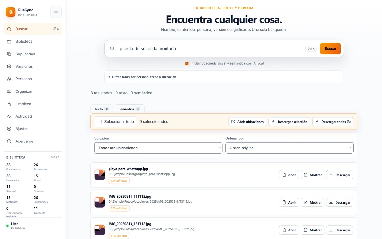Click the thumbnail of IMG_20250811_113112.jpg
Screen dimensions: 382x239
(100, 202)
